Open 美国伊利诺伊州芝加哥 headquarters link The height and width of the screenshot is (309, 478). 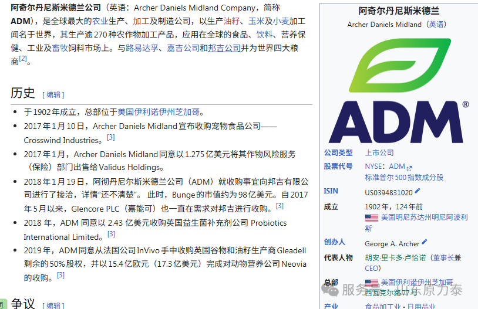tap(417, 283)
